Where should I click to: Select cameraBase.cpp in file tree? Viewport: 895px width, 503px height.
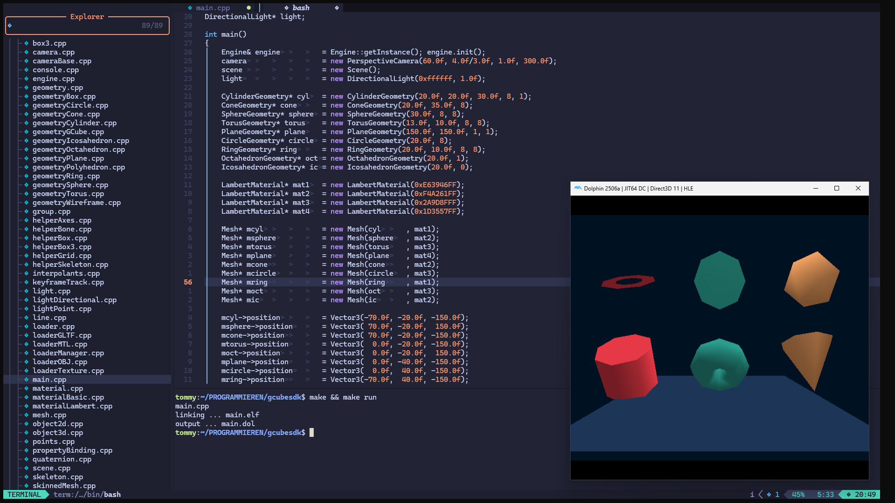point(62,61)
